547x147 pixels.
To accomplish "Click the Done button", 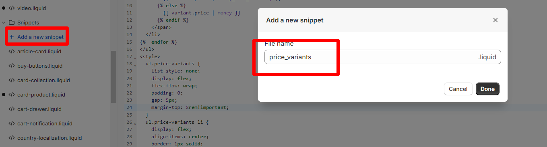I will 487,89.
